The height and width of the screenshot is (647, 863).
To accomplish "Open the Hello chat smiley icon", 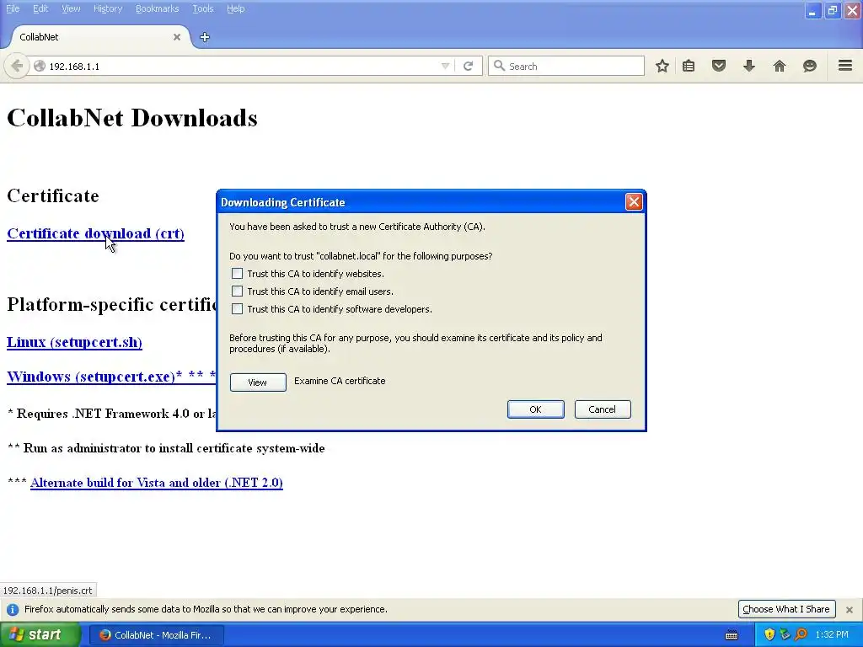I will point(810,66).
